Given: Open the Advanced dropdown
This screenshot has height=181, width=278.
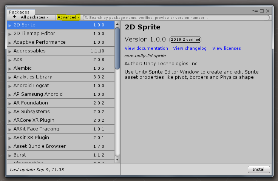Looking at the screenshot, I should coord(68,17).
